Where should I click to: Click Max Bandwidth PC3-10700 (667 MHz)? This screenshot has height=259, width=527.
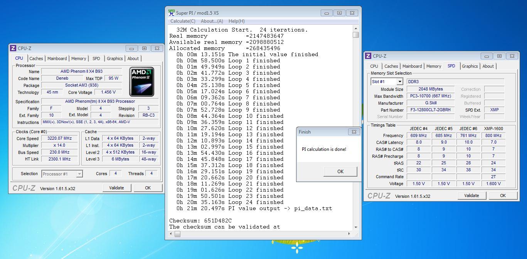point(431,96)
